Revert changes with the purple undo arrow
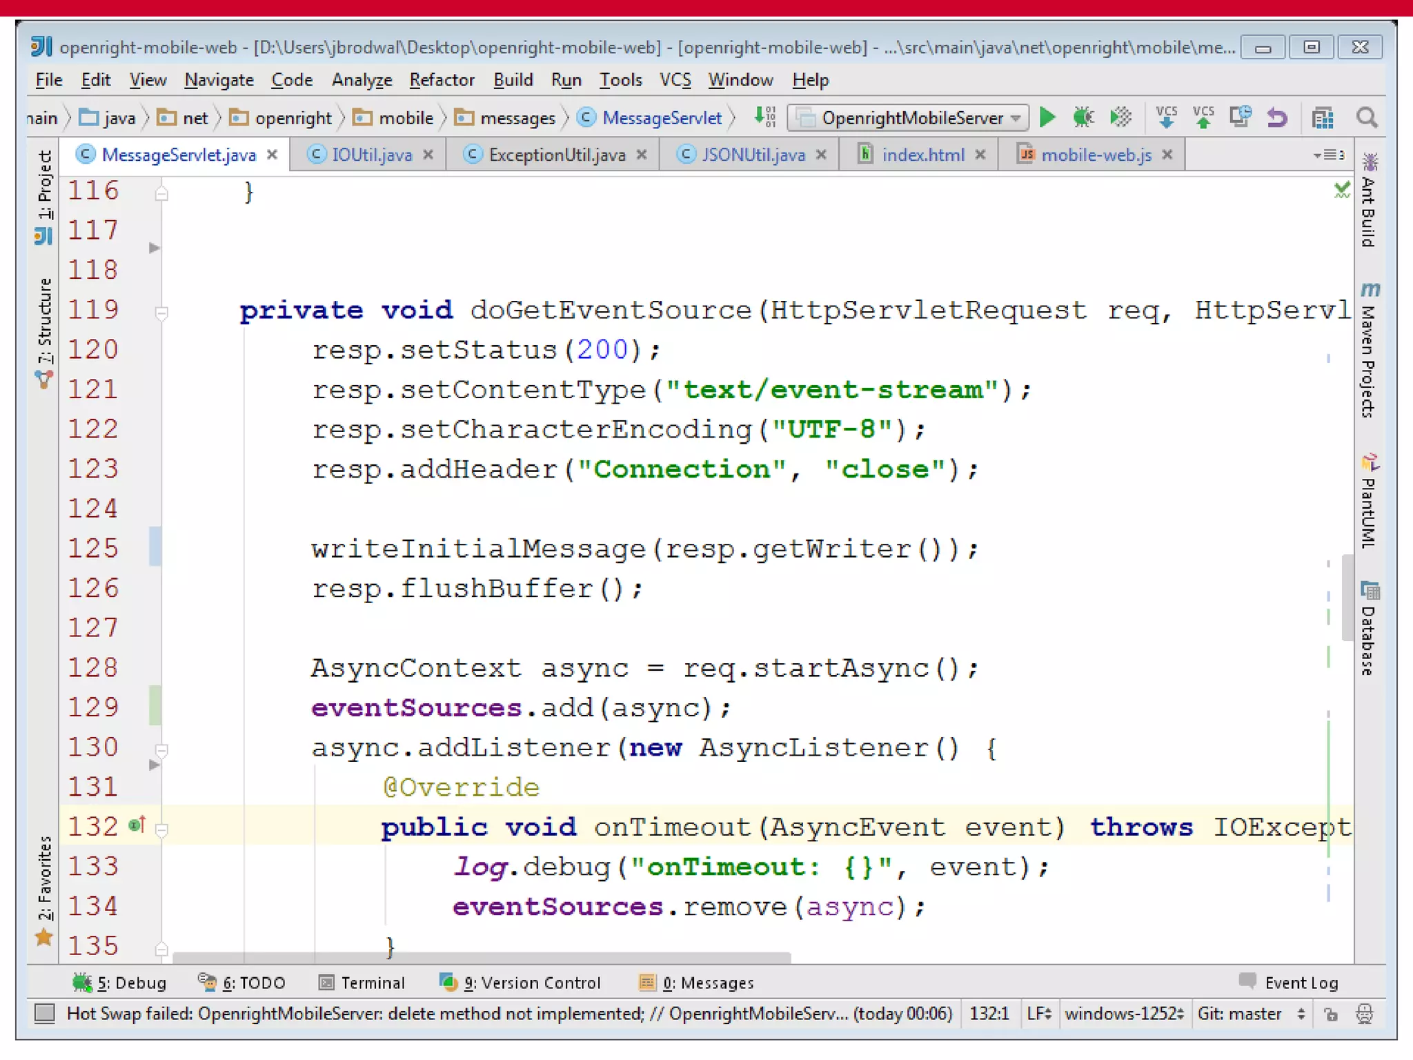This screenshot has height=1060, width=1413. point(1277,117)
